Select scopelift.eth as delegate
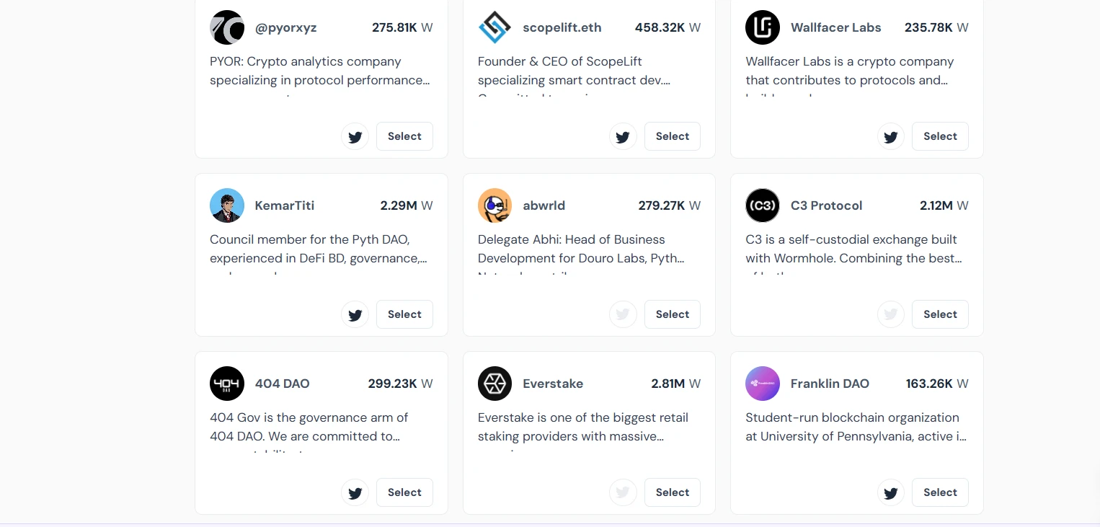Viewport: 1100px width, 527px height. [x=672, y=136]
